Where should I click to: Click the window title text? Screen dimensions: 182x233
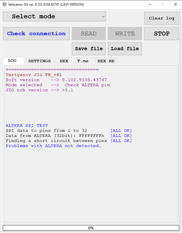click(46, 4)
